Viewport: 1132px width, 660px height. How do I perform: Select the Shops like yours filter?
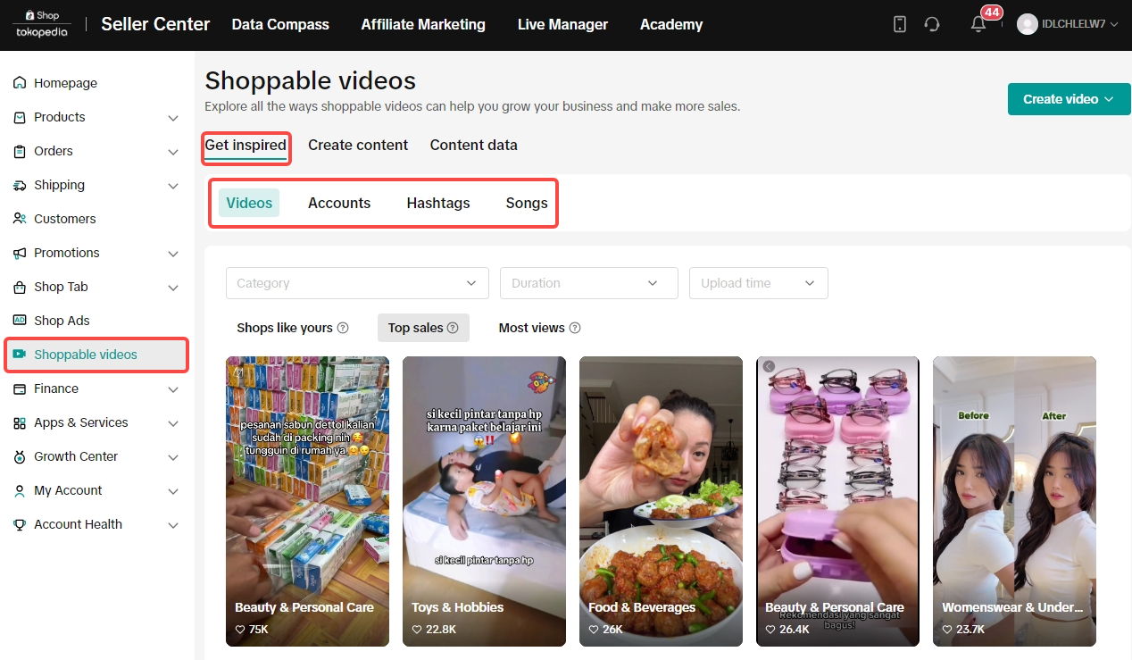(x=284, y=328)
